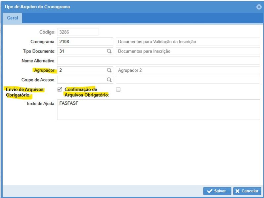The width and height of the screenshot is (264, 198).
Task: Click the Tipo Documento code field
Action: [x=81, y=51]
